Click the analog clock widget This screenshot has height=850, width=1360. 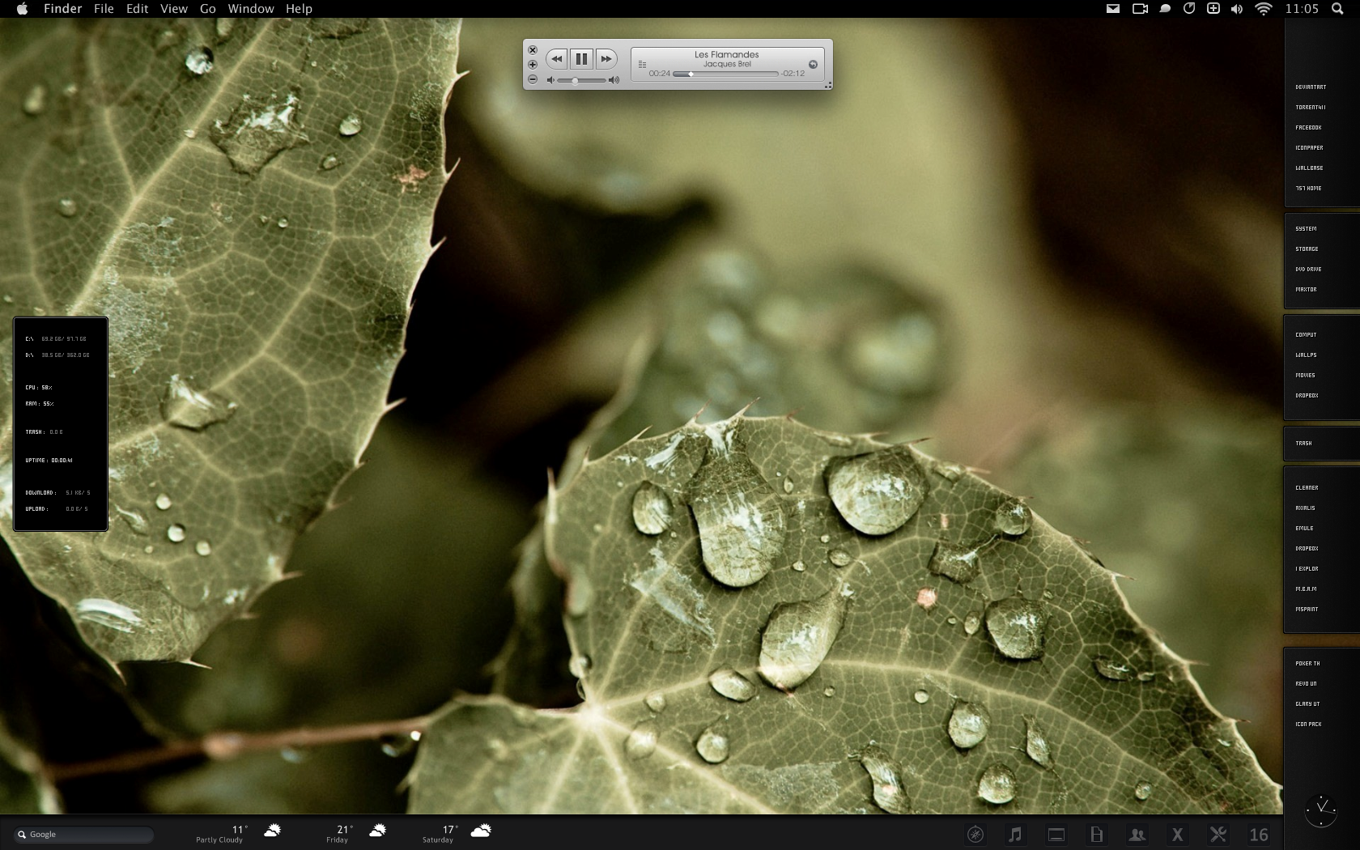point(1321,810)
